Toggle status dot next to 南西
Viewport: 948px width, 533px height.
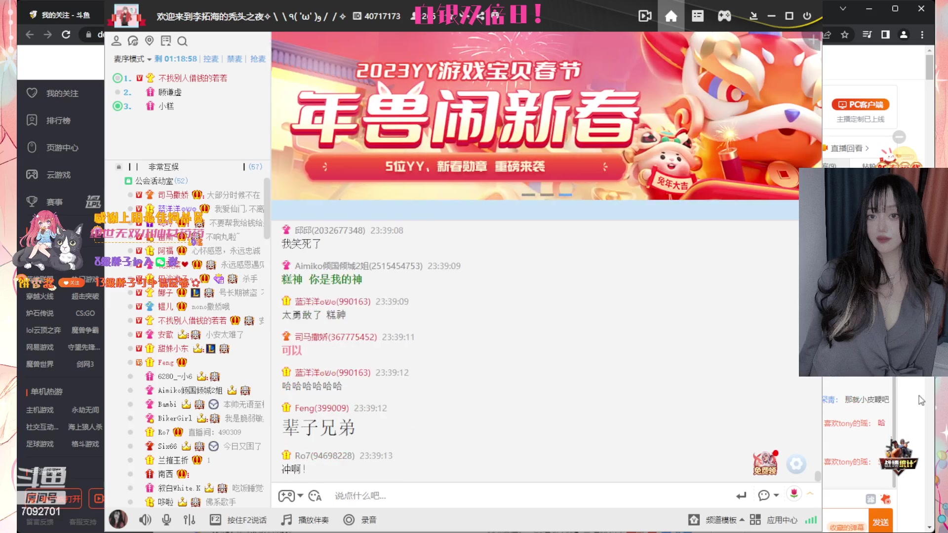pos(130,474)
